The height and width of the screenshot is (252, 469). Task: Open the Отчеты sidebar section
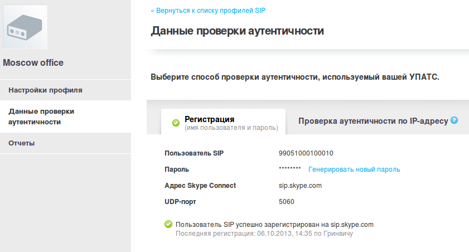pyautogui.click(x=22, y=143)
